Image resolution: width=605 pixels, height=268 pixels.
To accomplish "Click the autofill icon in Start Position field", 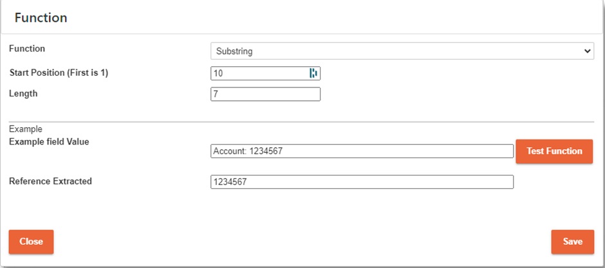I will (x=313, y=73).
